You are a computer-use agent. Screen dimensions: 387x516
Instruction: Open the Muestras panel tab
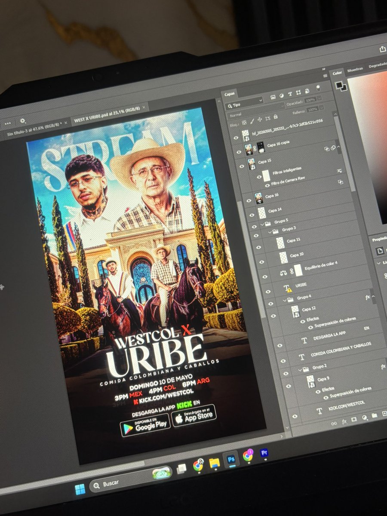355,69
